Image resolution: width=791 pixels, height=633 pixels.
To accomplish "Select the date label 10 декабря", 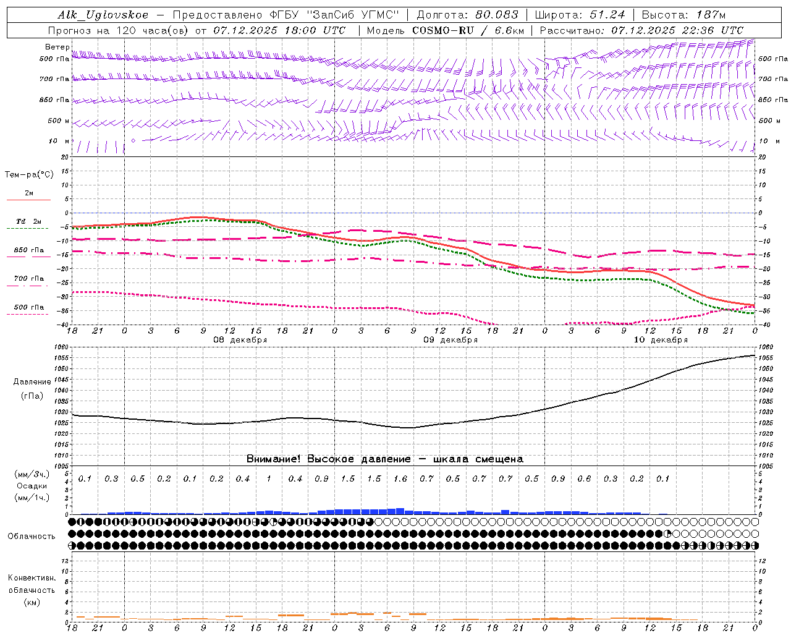I will [661, 340].
